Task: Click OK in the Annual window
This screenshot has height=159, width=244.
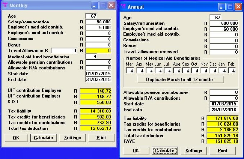Action: tap(136, 151)
